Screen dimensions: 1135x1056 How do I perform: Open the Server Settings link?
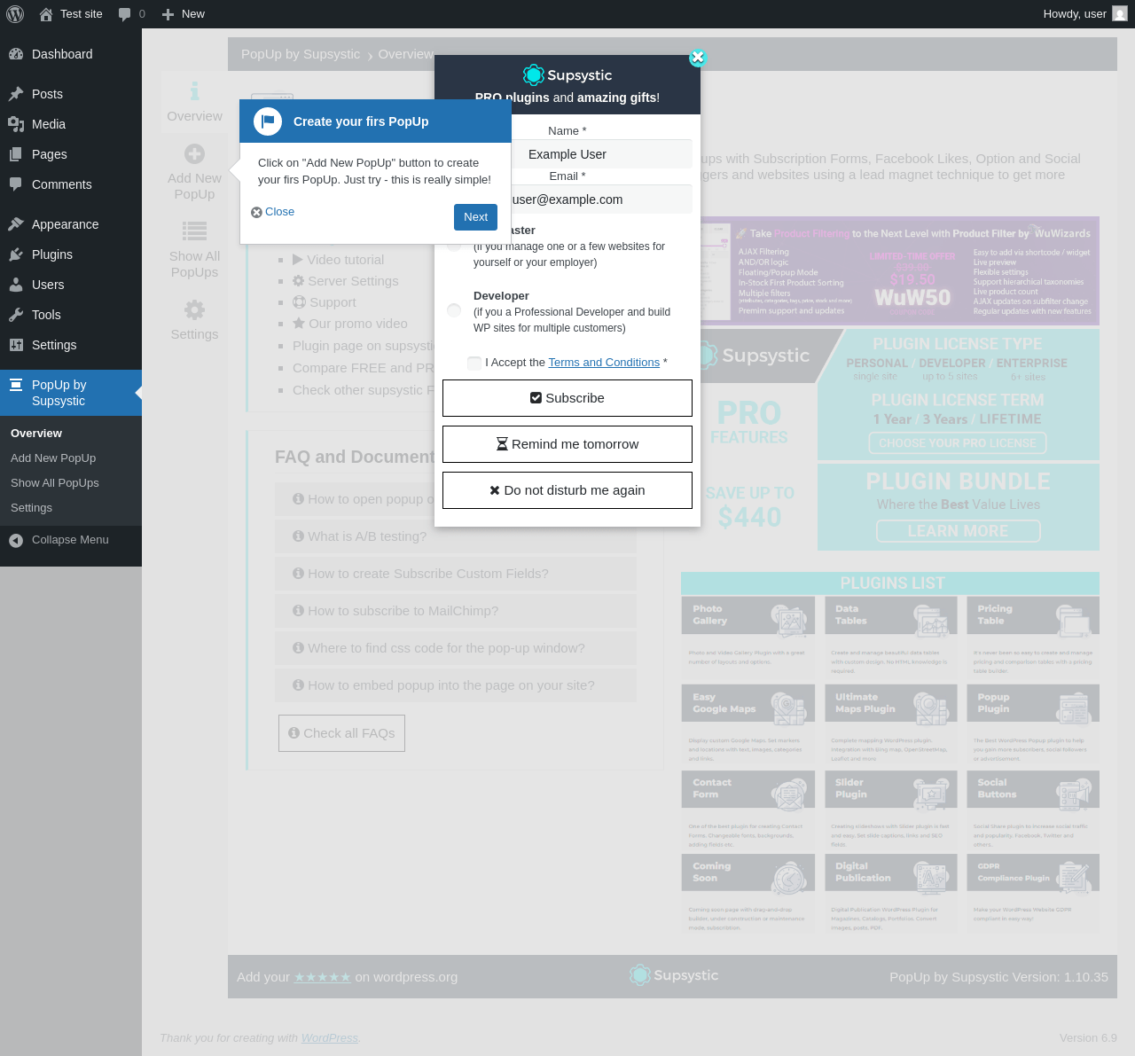pos(345,281)
